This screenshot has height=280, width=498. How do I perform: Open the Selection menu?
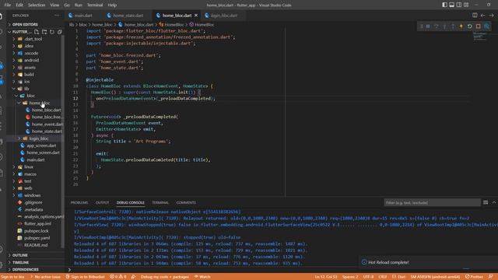[37, 5]
